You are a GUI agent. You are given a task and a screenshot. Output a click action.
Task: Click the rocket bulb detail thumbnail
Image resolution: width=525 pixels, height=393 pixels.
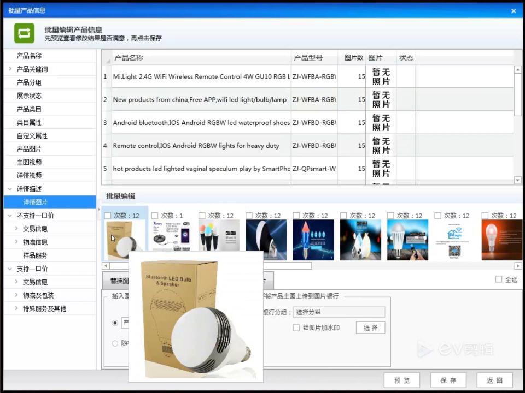point(313,240)
